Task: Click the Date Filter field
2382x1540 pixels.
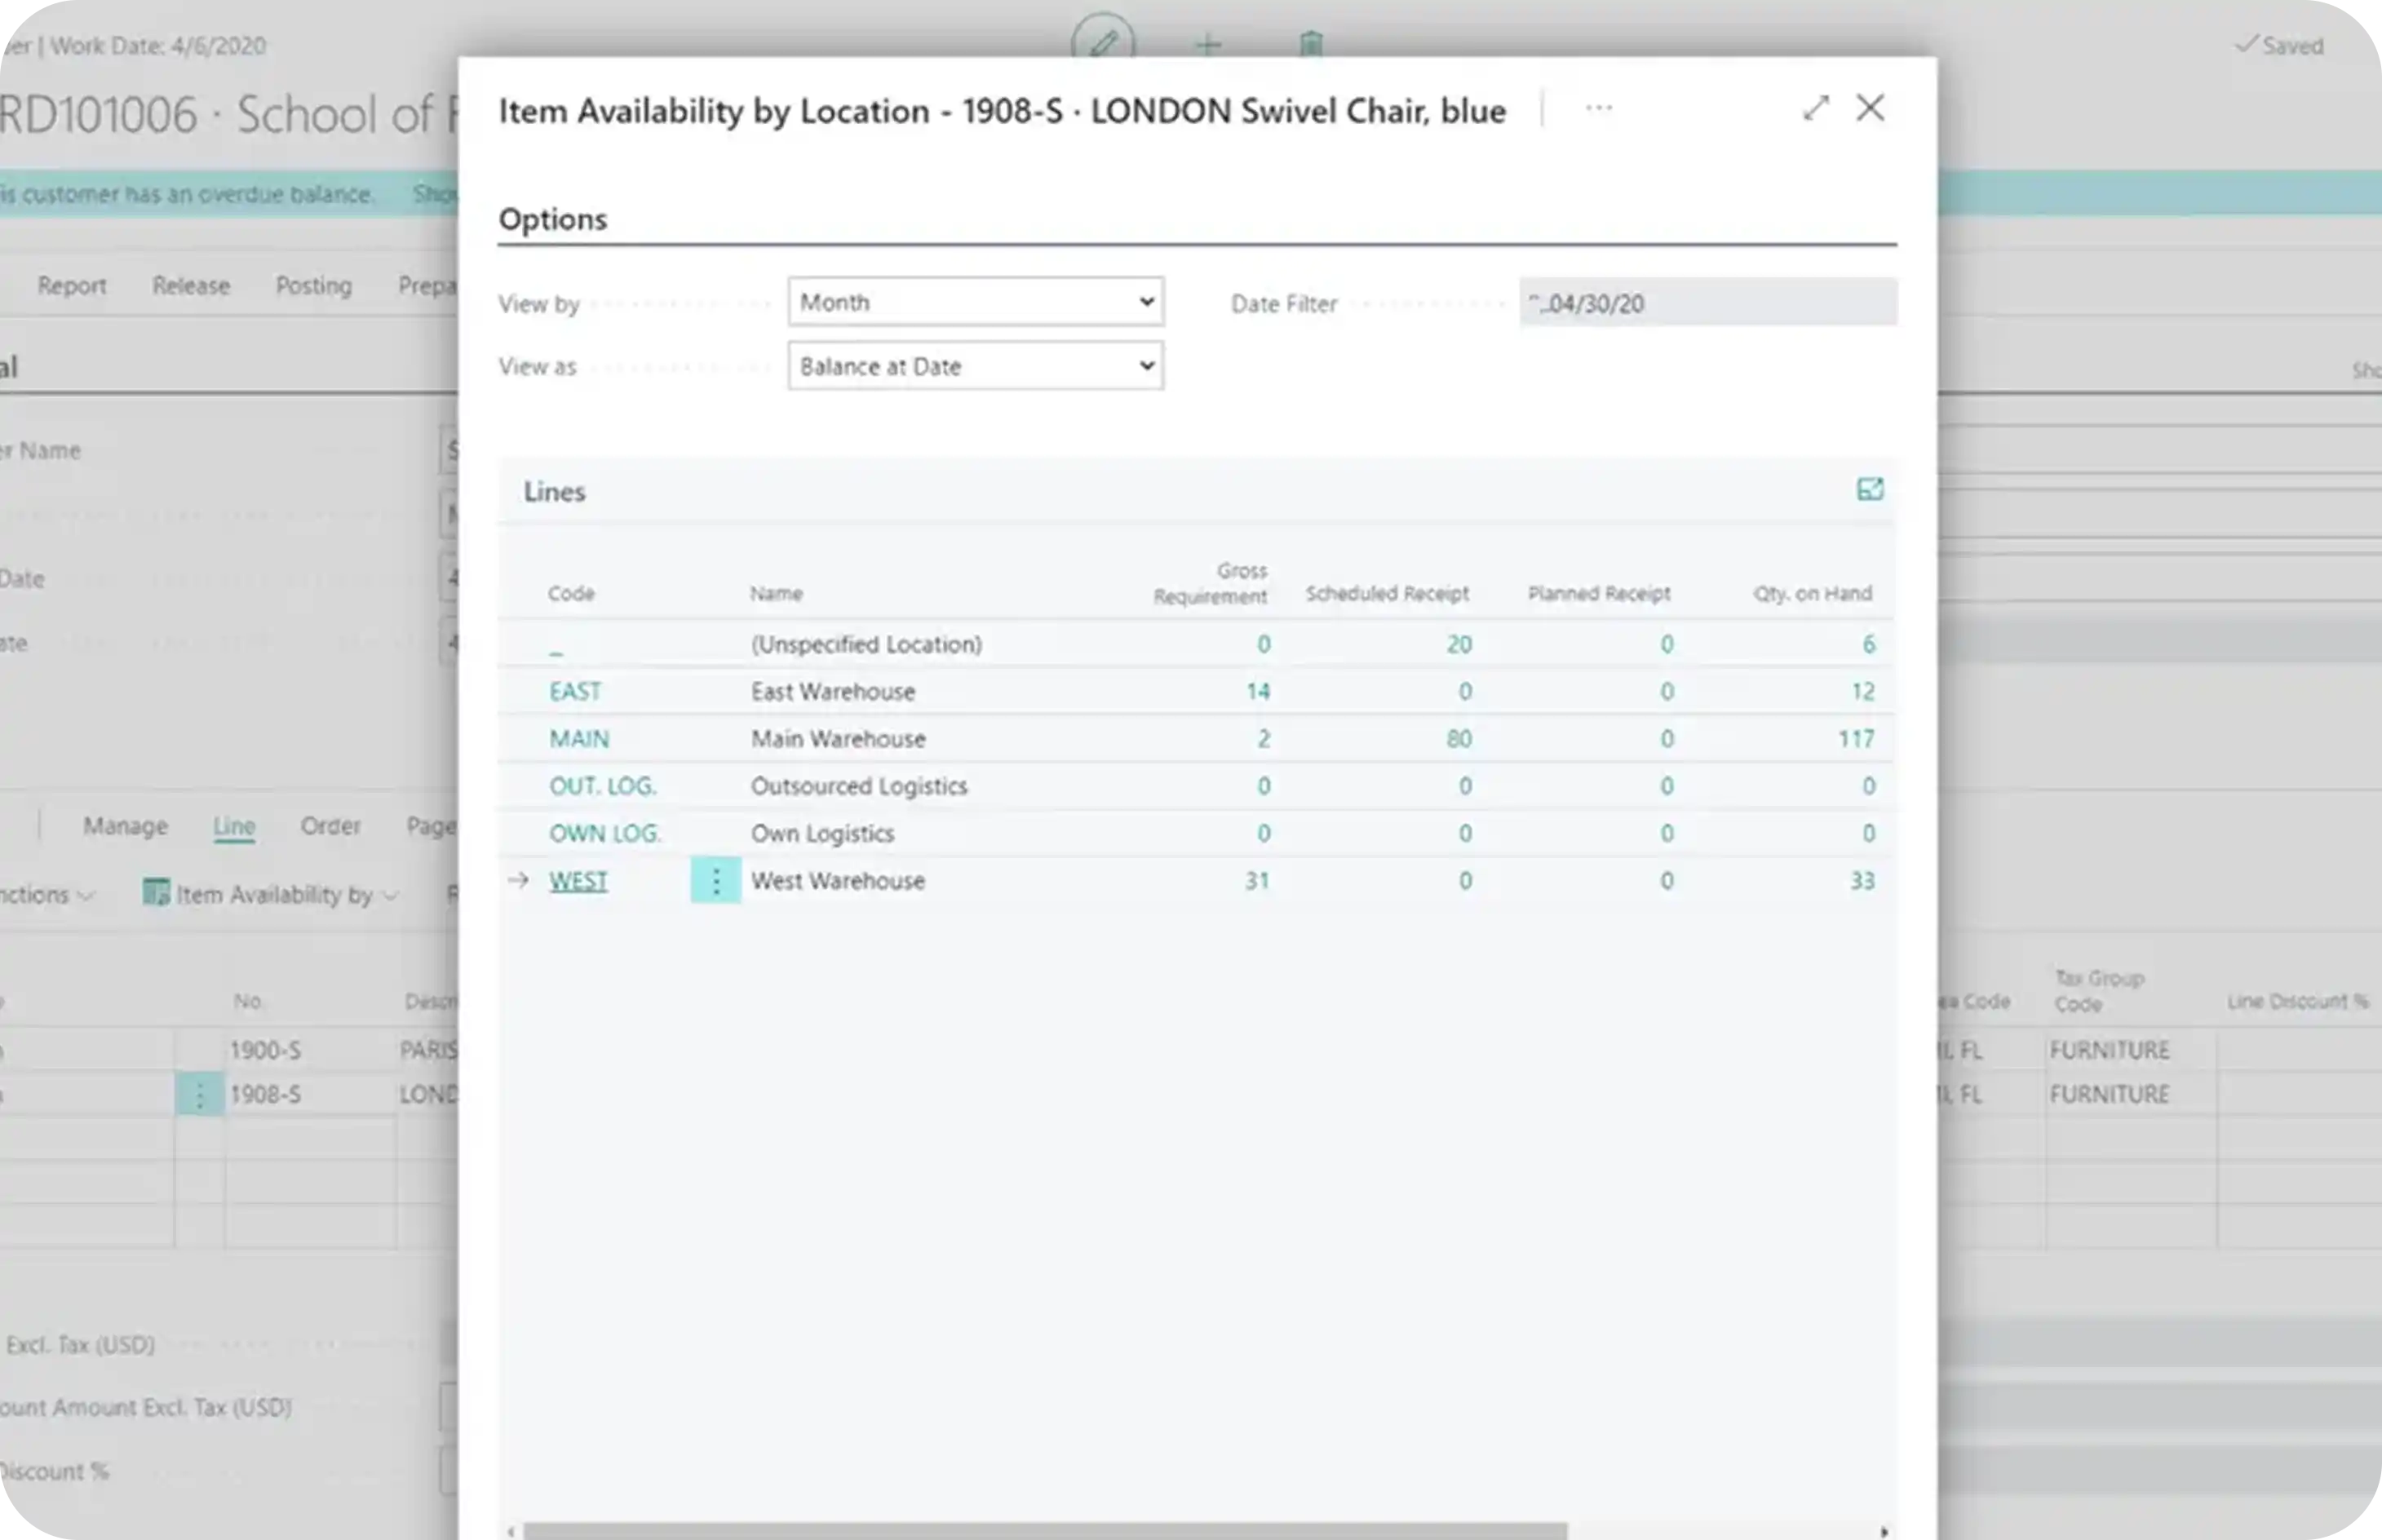Action: [x=1708, y=303]
